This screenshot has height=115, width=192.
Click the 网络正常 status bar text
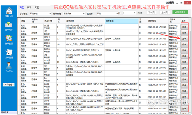pyautogui.click(x=5, y=112)
